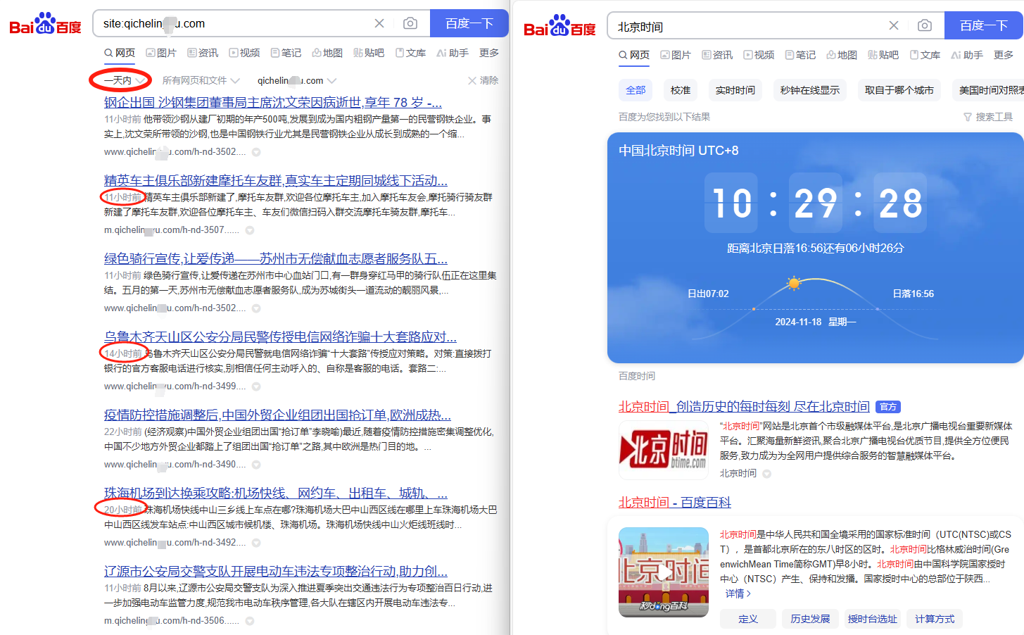Expand 更多 menu in right window

[1004, 55]
